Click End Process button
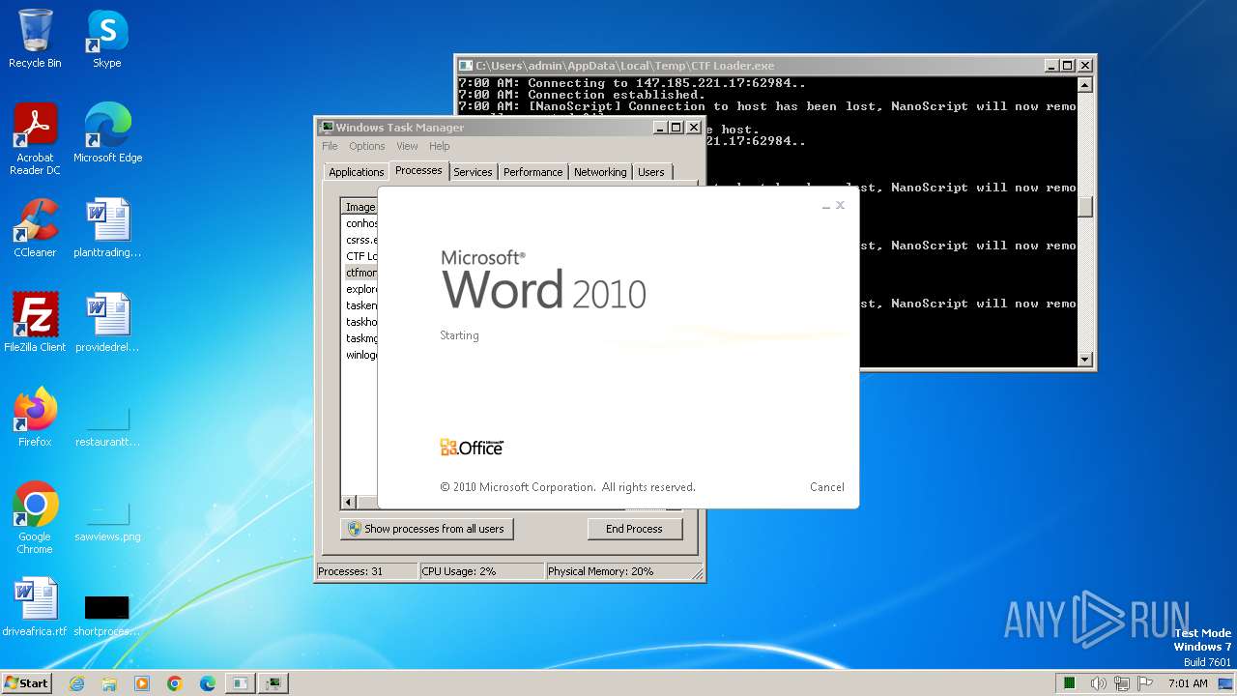This screenshot has width=1237, height=696. (634, 529)
